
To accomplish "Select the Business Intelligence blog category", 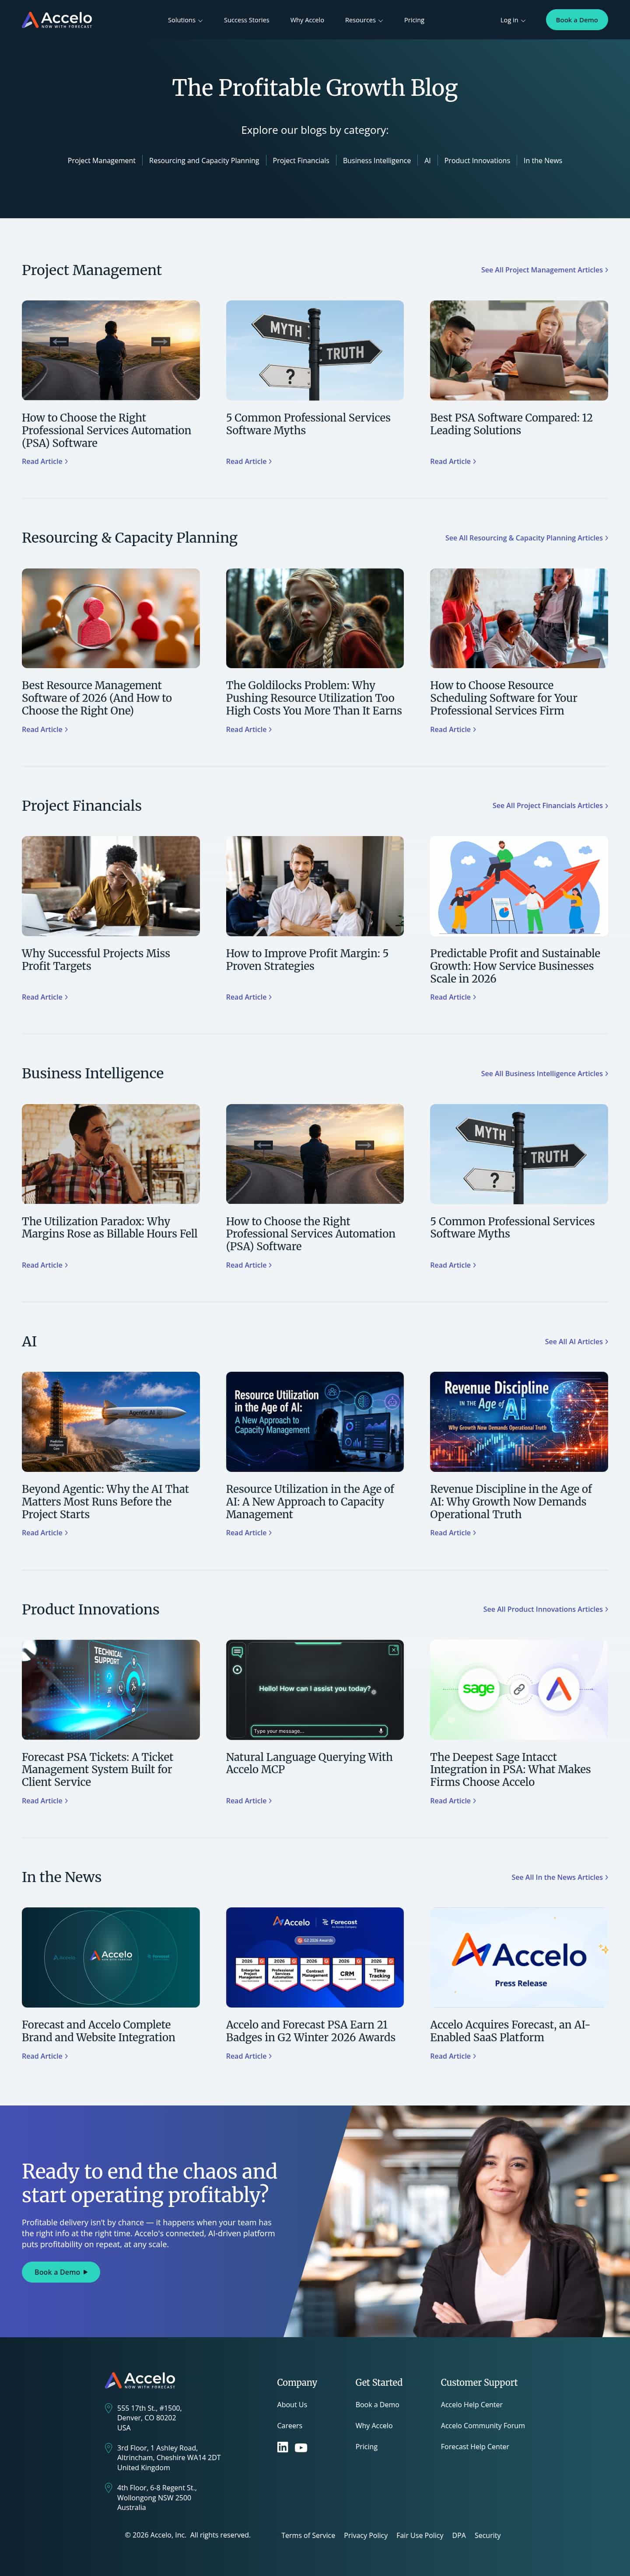I will (x=377, y=160).
